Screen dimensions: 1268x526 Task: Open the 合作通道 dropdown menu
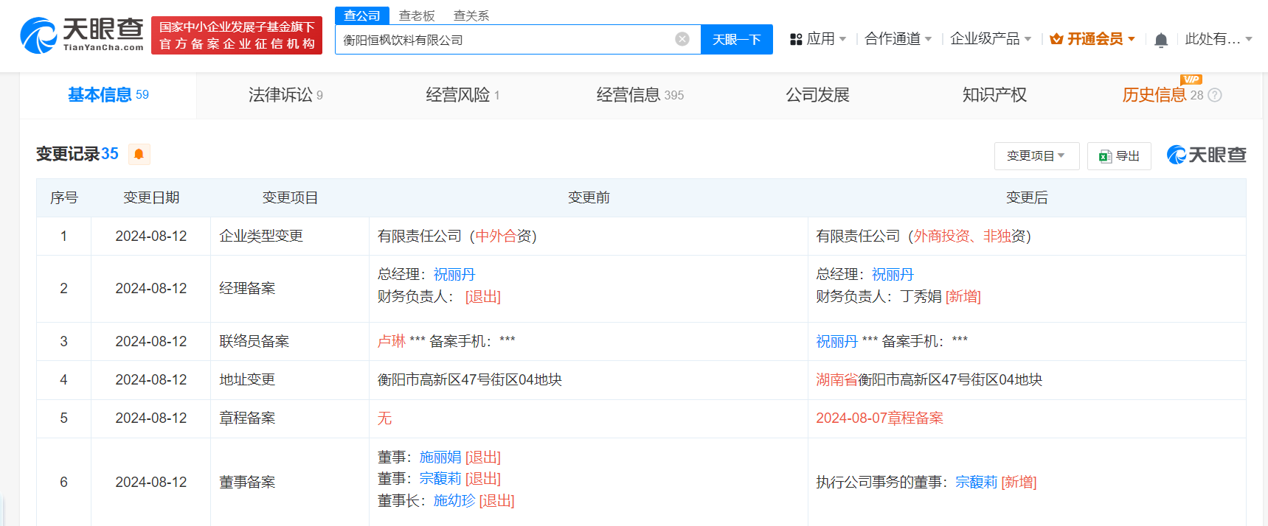coord(898,39)
